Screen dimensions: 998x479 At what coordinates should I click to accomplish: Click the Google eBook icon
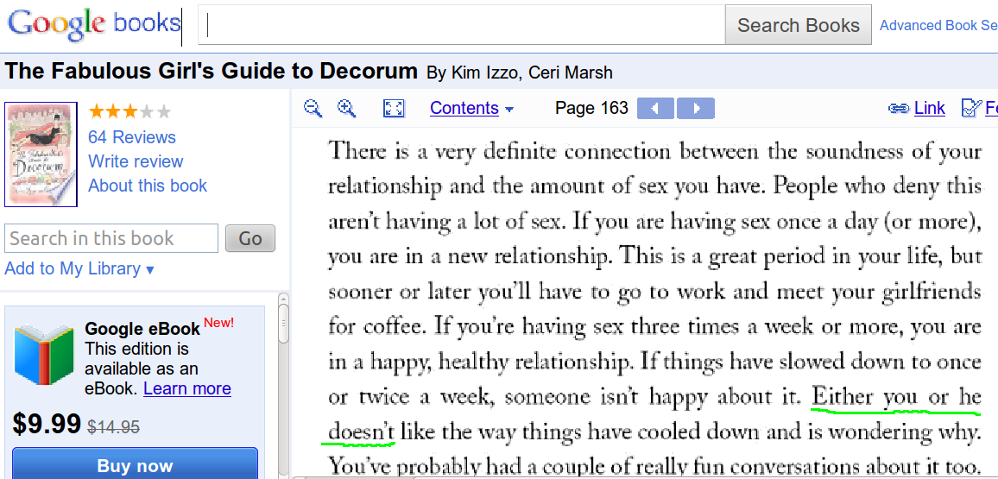(45, 355)
